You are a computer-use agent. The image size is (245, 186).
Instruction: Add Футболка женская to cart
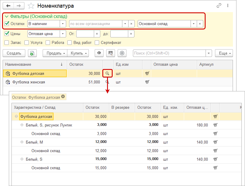coord(147,82)
